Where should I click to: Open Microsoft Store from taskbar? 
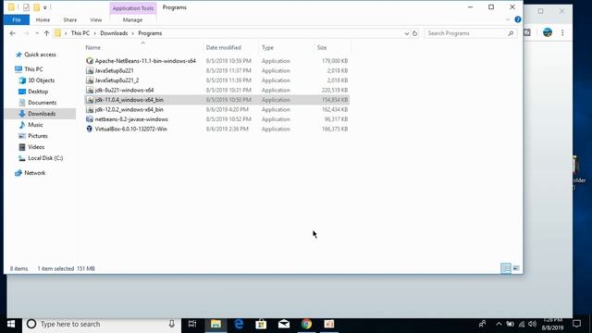tap(261, 324)
